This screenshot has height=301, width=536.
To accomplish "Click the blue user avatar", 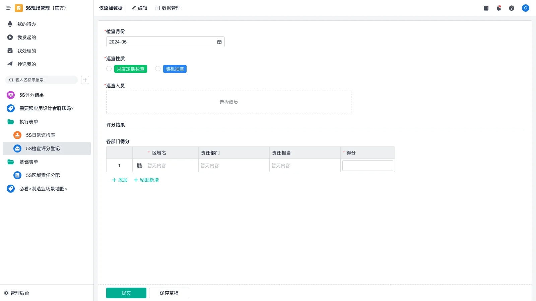I will 525,8.
